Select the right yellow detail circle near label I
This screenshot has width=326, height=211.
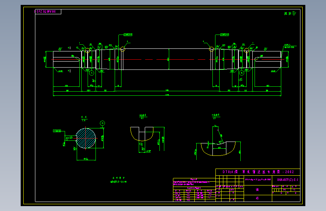(x=247, y=50)
